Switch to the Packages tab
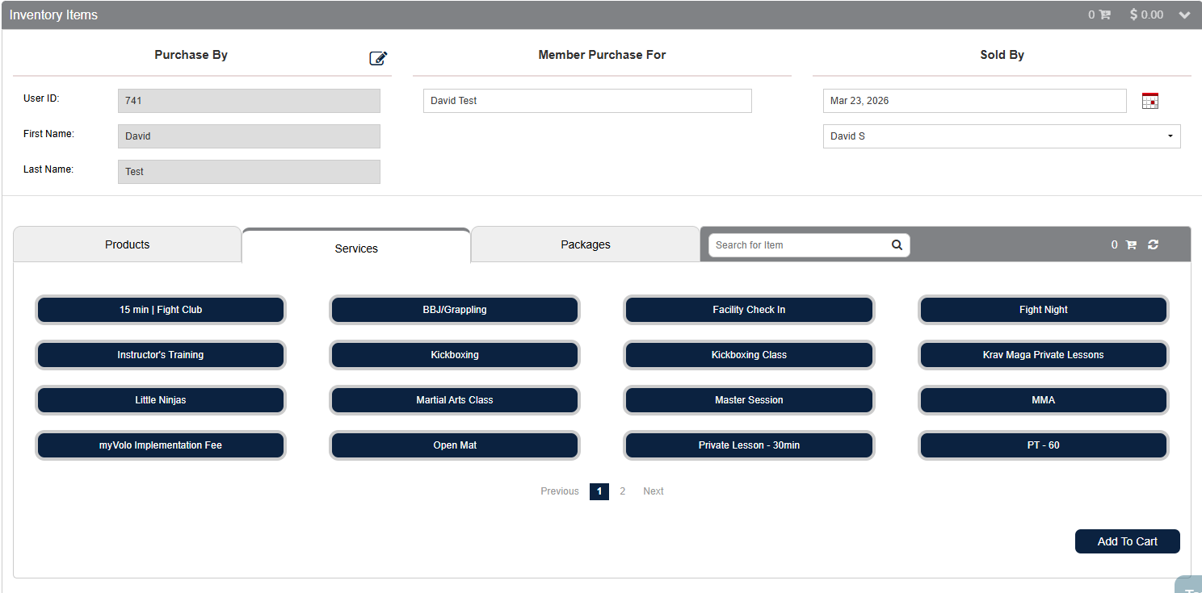 click(x=585, y=244)
